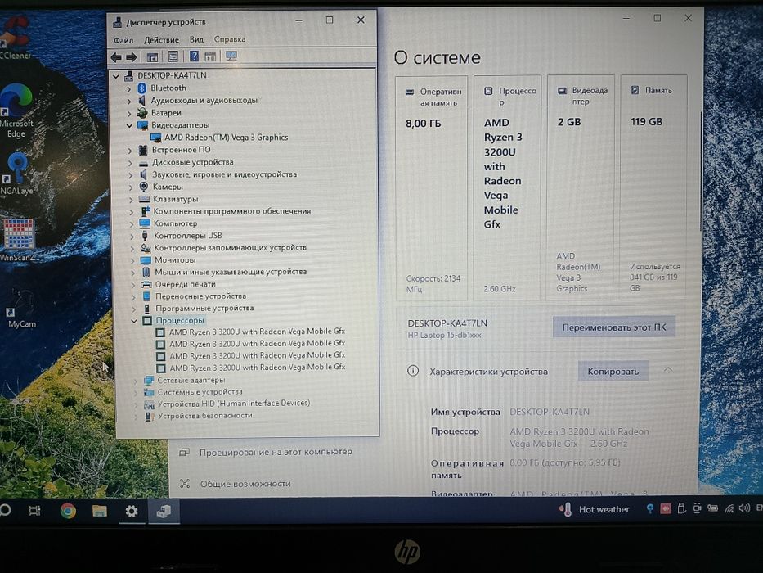Open File Explorer from taskbar

[100, 511]
